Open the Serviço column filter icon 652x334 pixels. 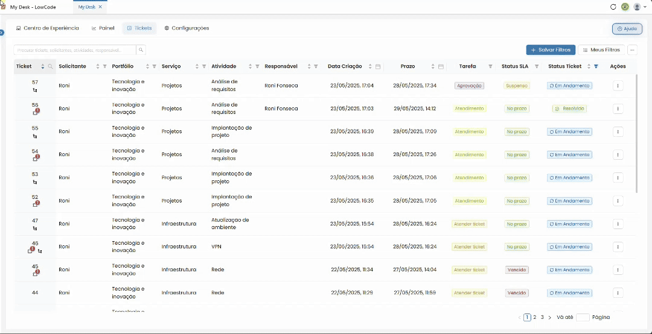(x=204, y=66)
